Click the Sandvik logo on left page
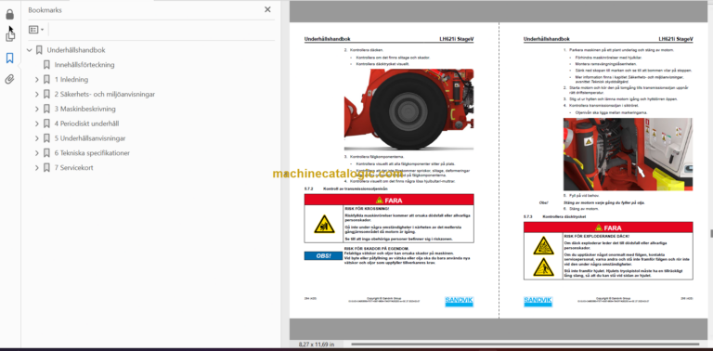This screenshot has height=351, width=713. point(459,302)
